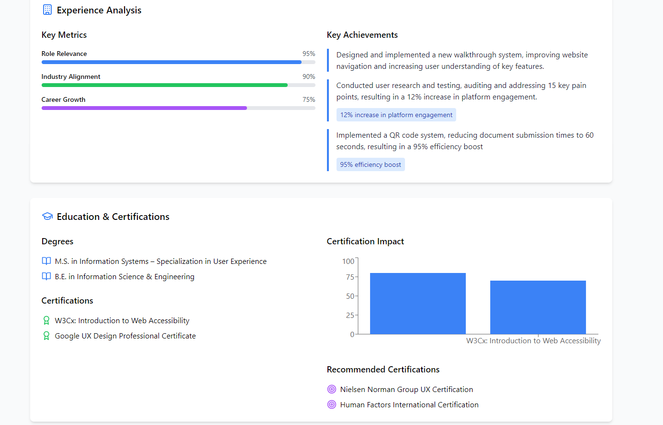Click the Industry Alignment label
The height and width of the screenshot is (425, 663).
point(71,76)
